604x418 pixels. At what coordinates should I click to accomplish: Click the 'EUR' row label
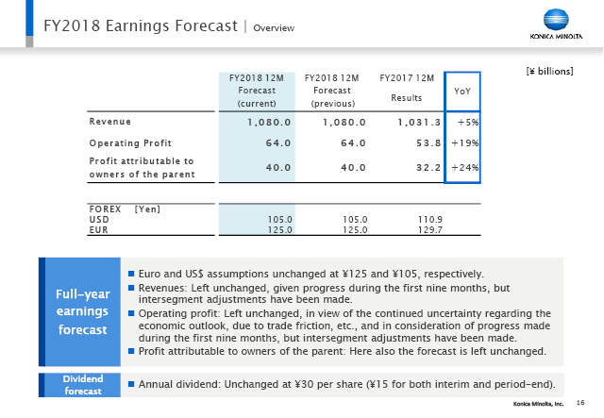point(98,230)
